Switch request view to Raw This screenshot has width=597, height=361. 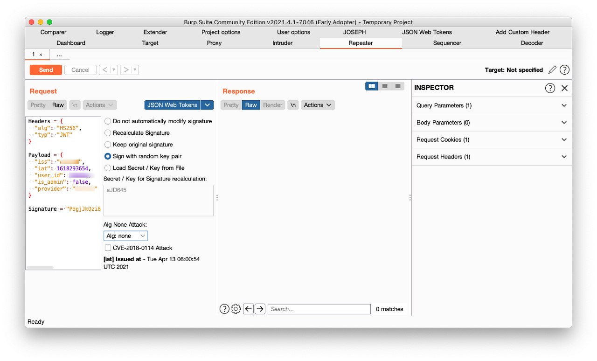coord(58,105)
